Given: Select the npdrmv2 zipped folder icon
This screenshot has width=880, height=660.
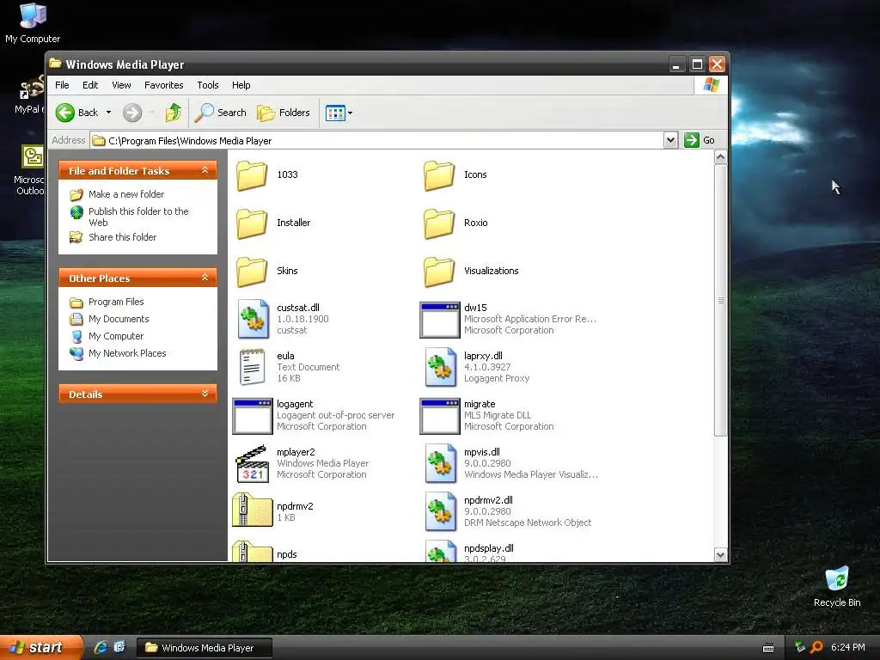Looking at the screenshot, I should [x=252, y=510].
